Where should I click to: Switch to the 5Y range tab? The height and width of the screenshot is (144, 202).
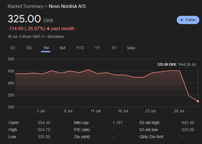click(114, 48)
